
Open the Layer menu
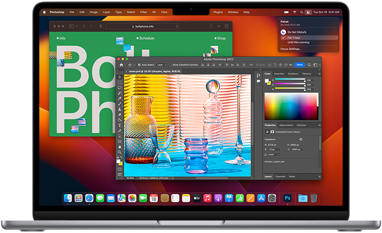[x=106, y=12]
